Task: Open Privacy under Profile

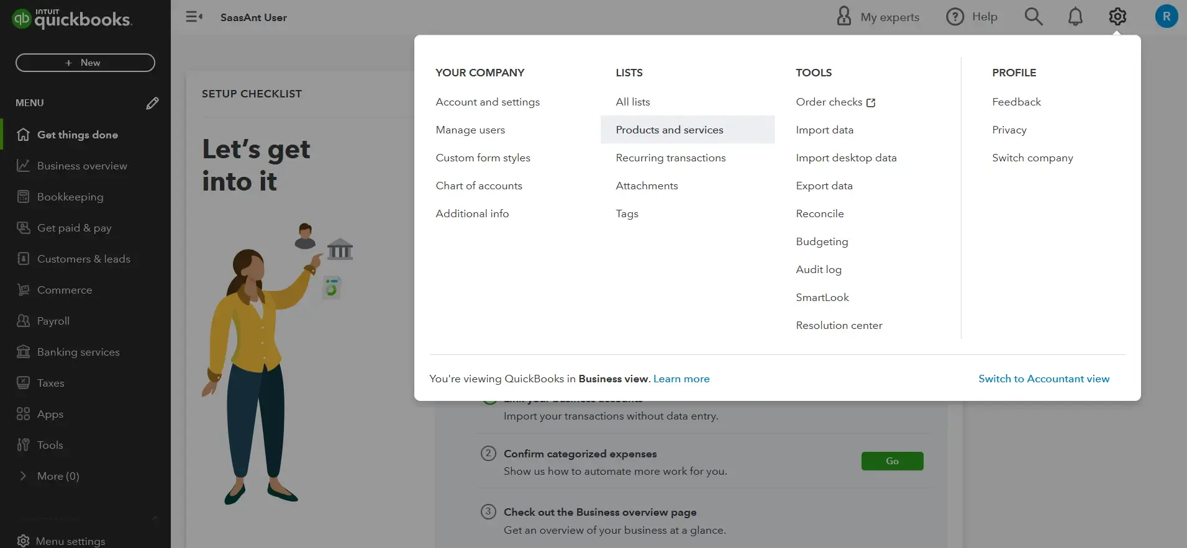Action: click(1009, 130)
